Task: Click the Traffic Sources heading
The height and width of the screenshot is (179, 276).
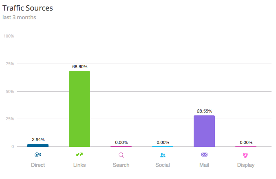Action: point(28,8)
